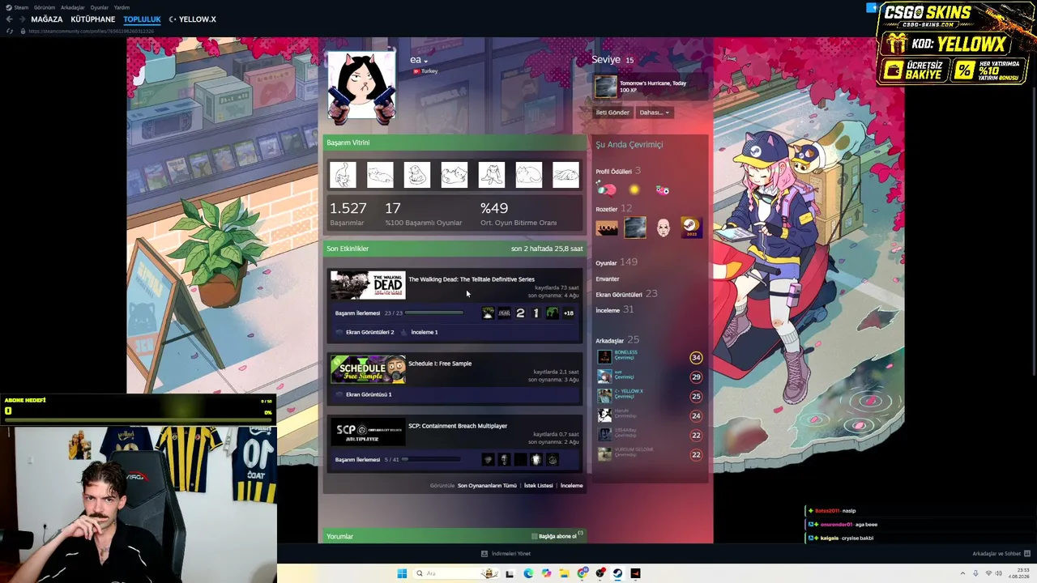Open the Oyunlar 149 sidebar link

(x=617, y=263)
